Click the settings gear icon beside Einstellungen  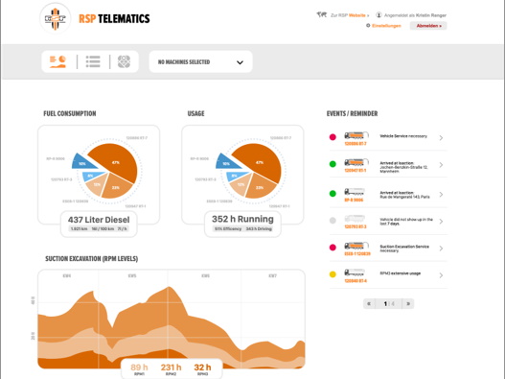tap(368, 26)
